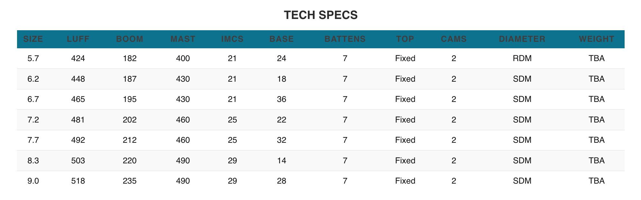Viewport: 641px width, 200px height.
Task: Click the BOOM column header
Action: (x=130, y=39)
